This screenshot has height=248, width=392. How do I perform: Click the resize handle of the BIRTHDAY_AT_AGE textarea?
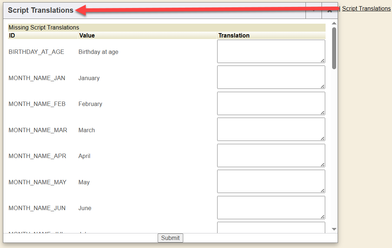pyautogui.click(x=323, y=60)
